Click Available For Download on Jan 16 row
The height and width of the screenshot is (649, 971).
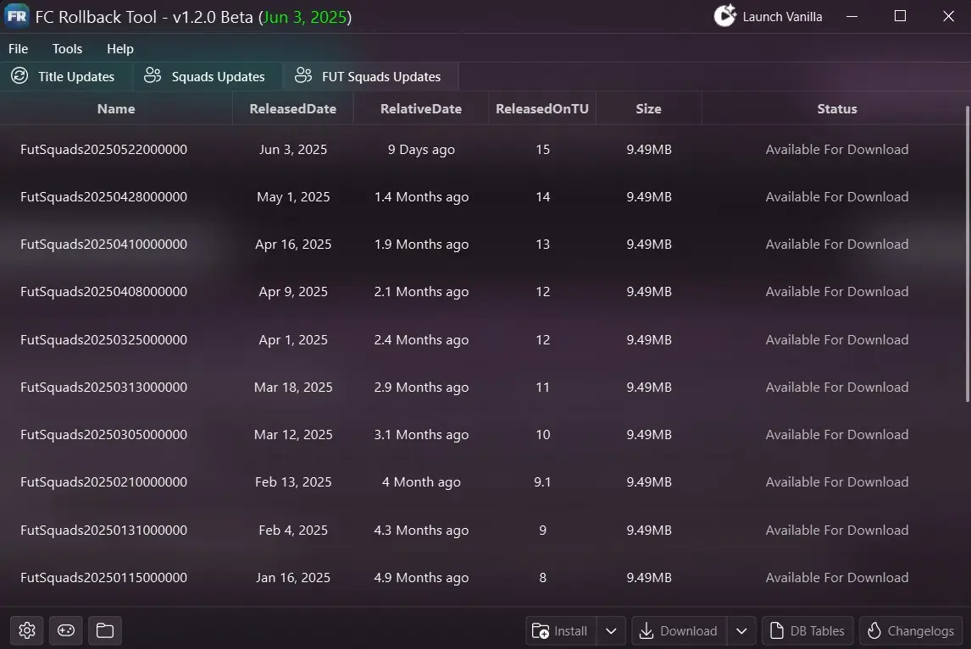pos(836,578)
